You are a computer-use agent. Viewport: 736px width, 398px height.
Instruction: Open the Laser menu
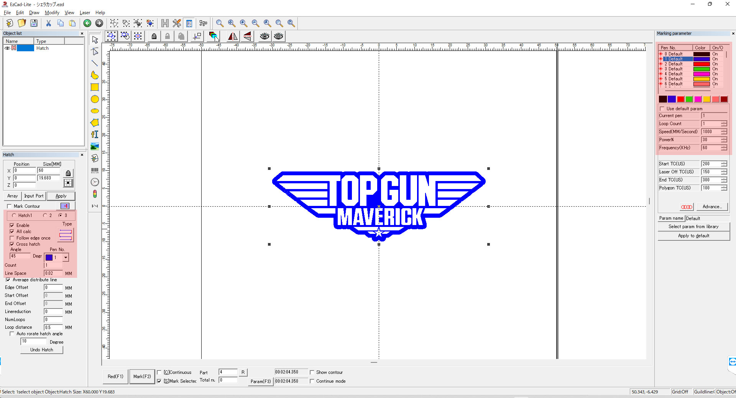[85, 13]
